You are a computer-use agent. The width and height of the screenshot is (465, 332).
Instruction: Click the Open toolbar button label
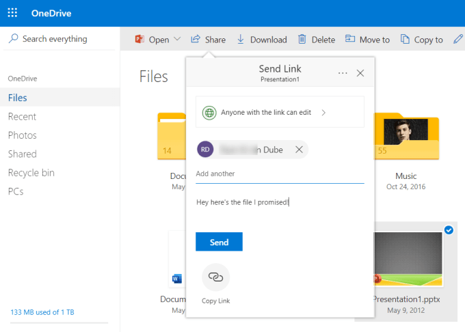coord(159,40)
